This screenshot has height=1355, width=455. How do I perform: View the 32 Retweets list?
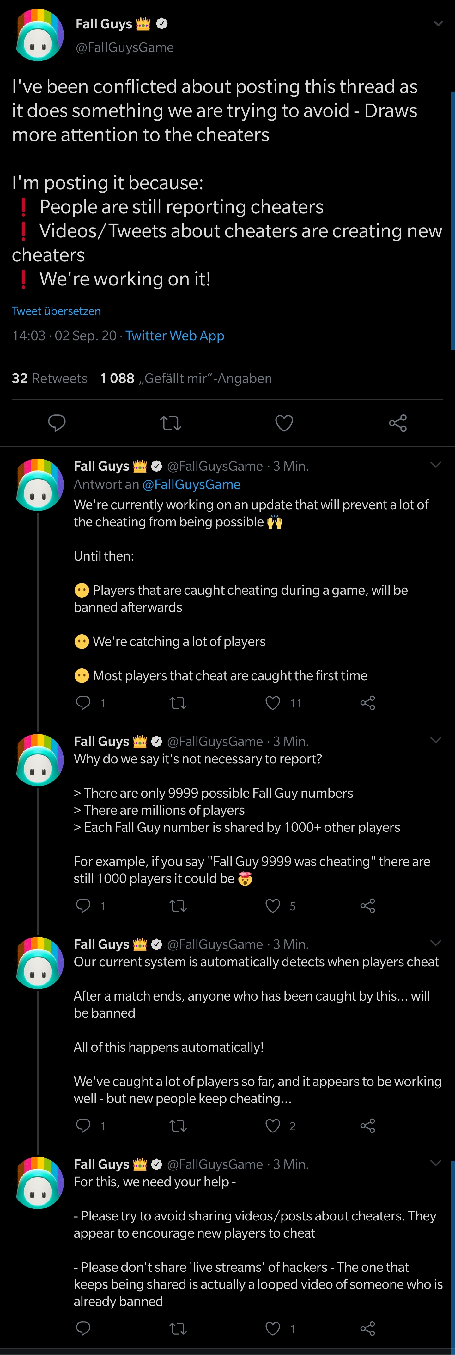[49, 378]
